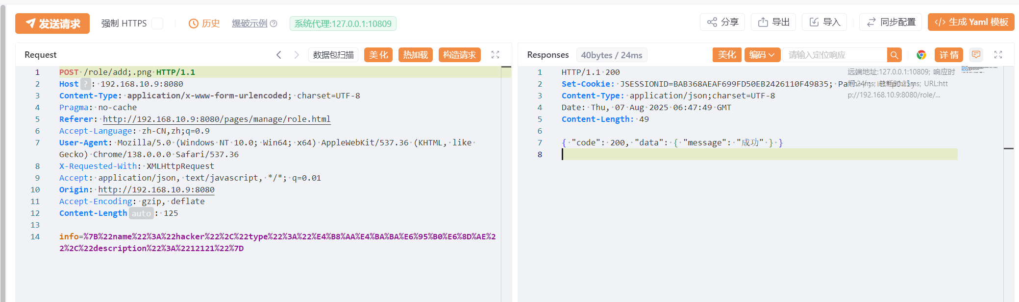Open the 详情 details view
The width and height of the screenshot is (1019, 302).
tap(948, 55)
